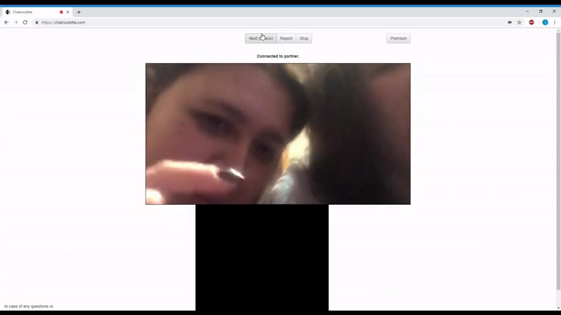Viewport: 561px width, 315px height.
Task: Click 'In case of any questions or' text
Action: click(29, 306)
